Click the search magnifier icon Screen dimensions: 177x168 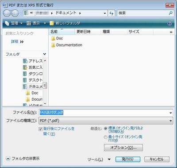click(170, 13)
